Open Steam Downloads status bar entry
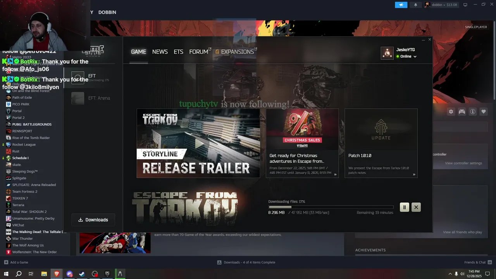496x279 pixels. click(x=246, y=262)
